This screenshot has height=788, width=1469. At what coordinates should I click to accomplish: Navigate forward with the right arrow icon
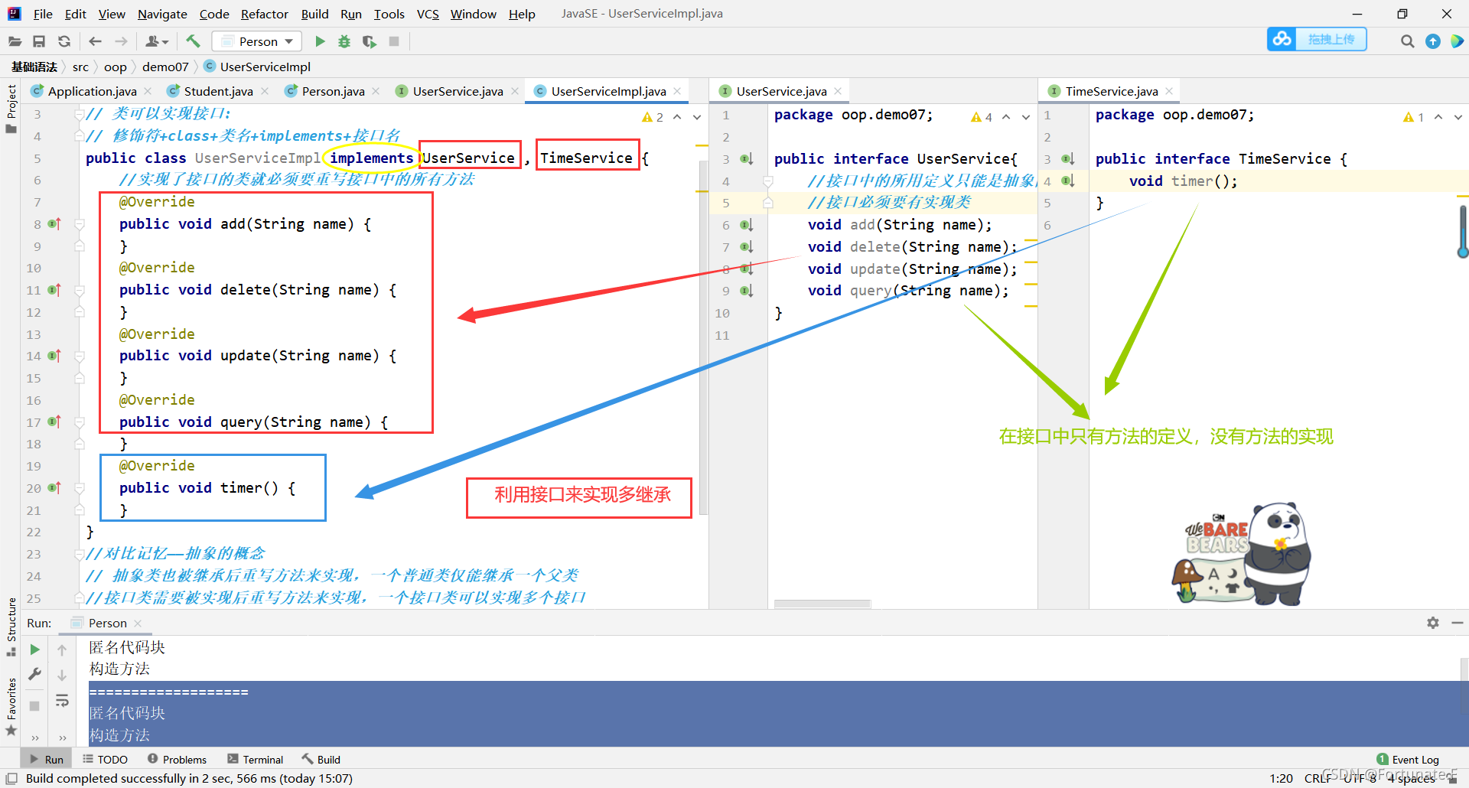point(121,41)
